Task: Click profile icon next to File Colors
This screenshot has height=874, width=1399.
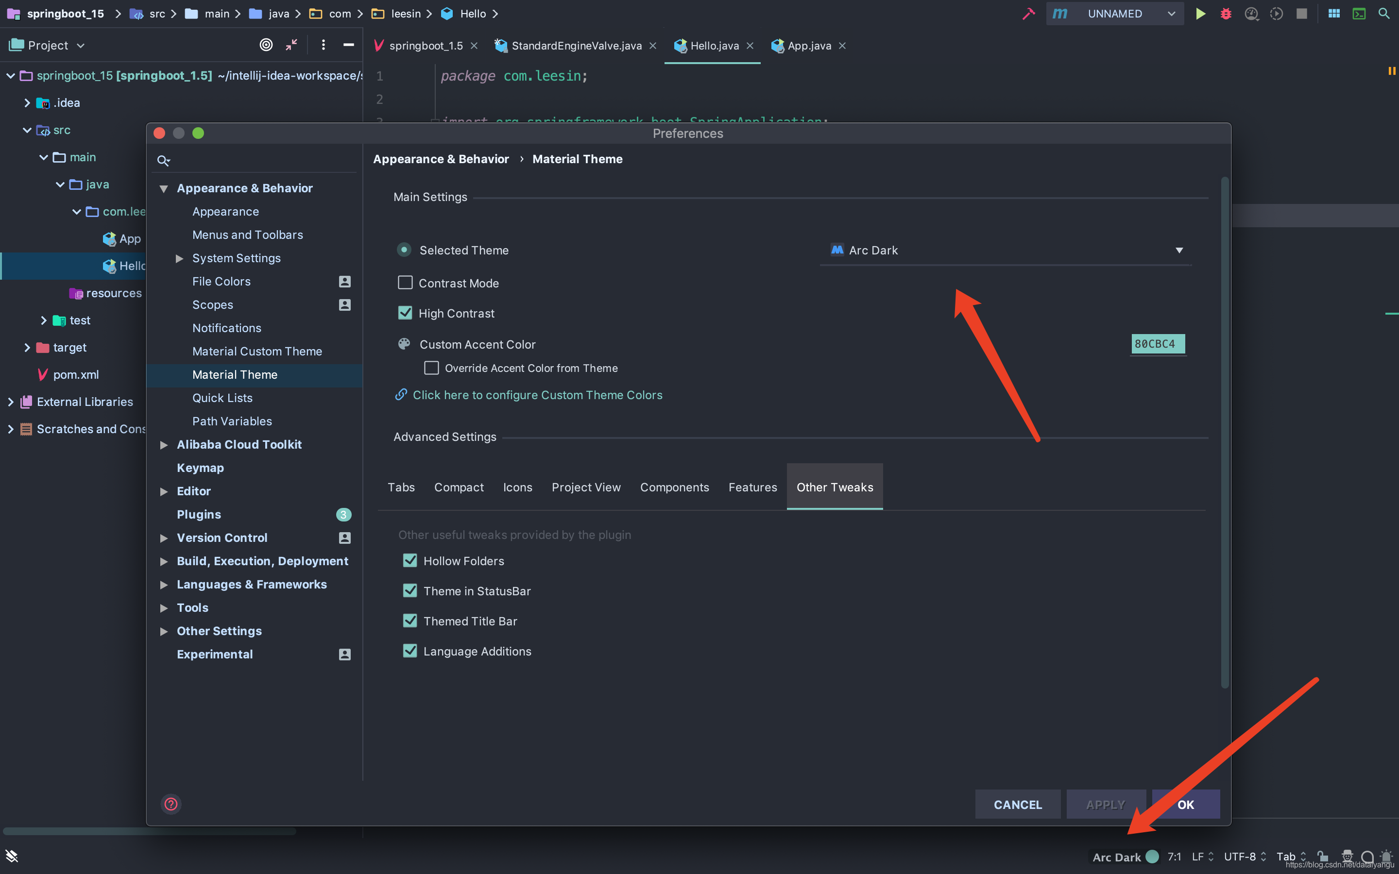Action: click(344, 282)
